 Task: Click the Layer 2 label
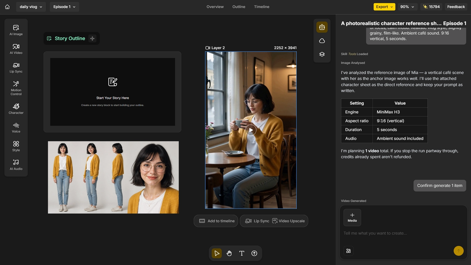[218, 48]
